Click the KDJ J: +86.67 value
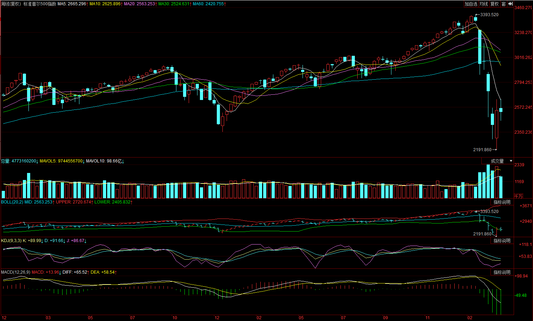Screen dimensions: 533x321 pos(76,241)
